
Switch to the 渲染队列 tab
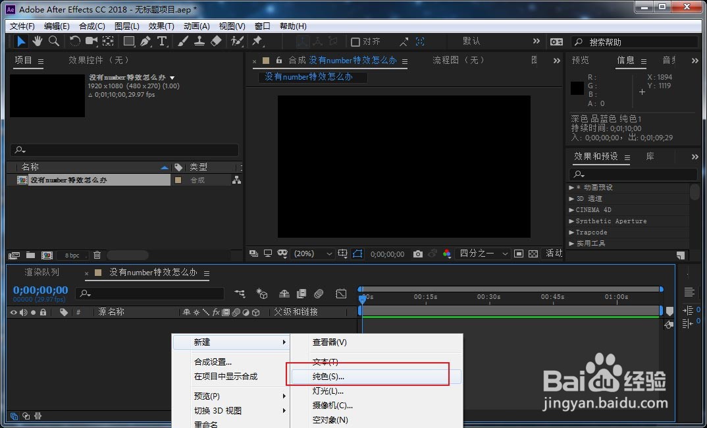click(41, 273)
